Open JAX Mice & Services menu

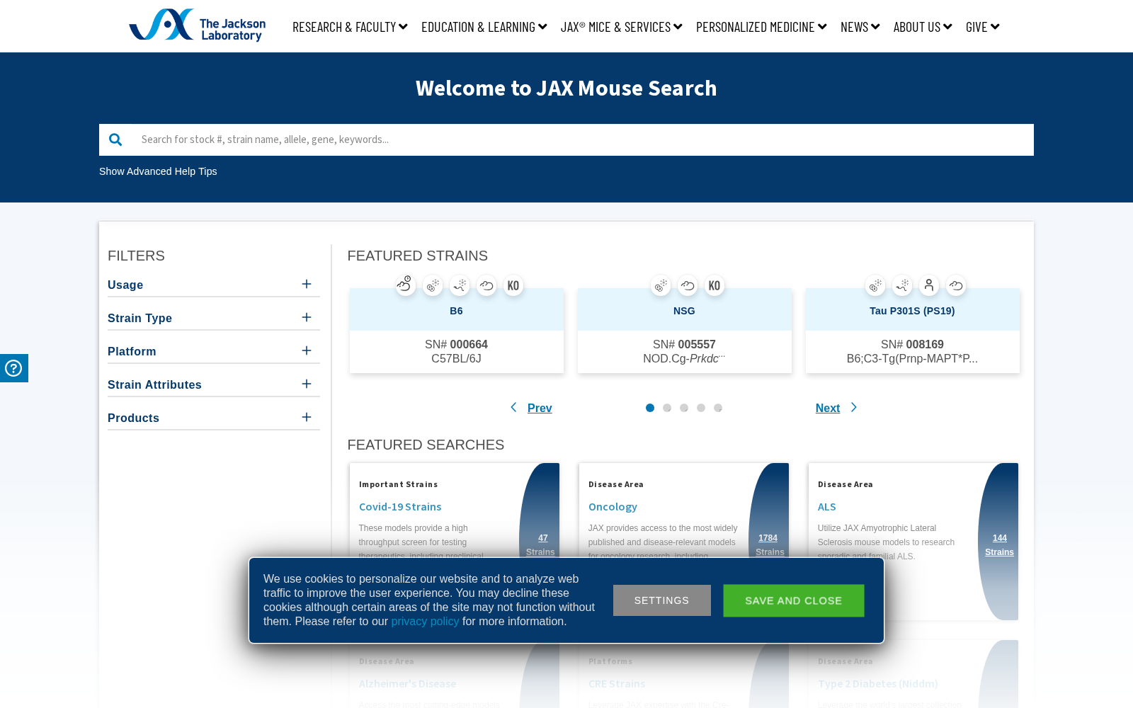pyautogui.click(x=622, y=27)
